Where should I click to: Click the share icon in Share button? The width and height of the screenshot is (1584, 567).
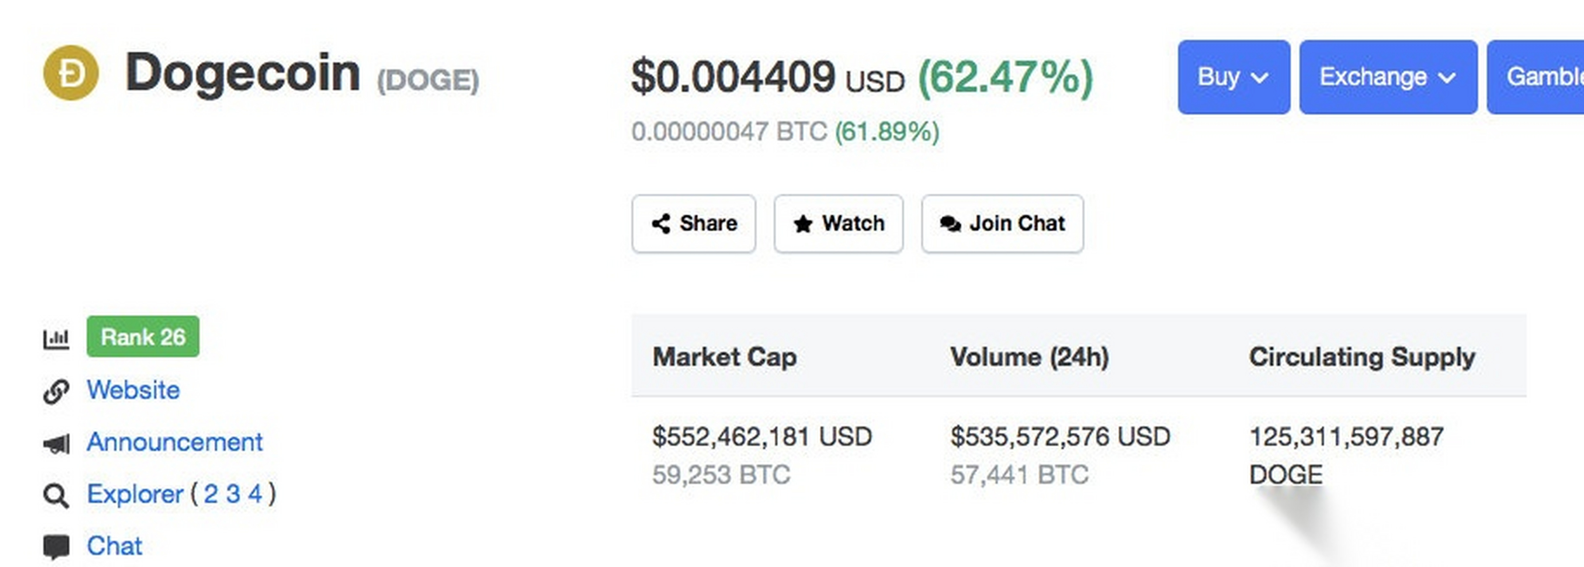[x=661, y=224]
